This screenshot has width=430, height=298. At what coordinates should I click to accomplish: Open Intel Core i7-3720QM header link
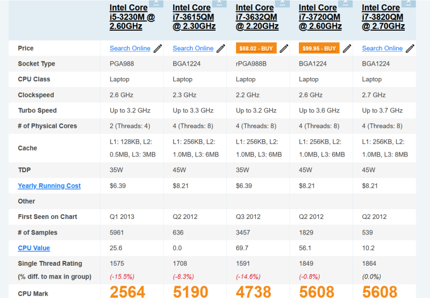320,17
